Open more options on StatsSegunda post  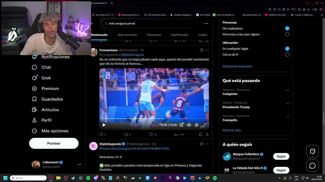[207, 144]
